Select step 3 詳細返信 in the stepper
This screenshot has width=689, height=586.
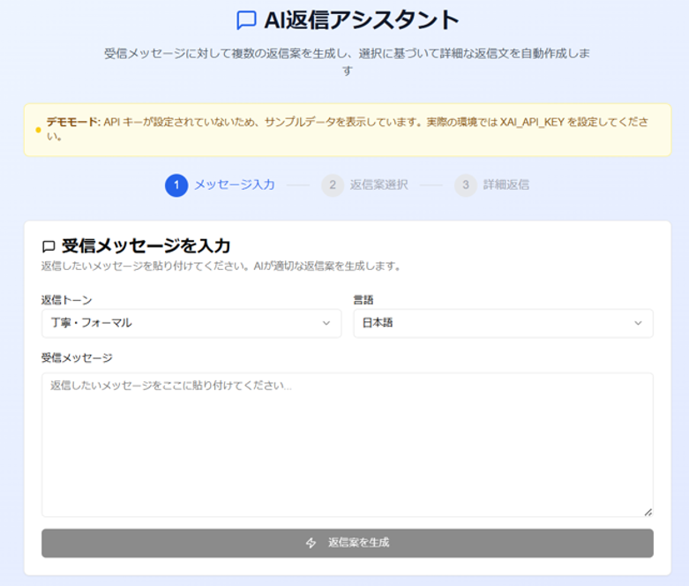pos(491,185)
